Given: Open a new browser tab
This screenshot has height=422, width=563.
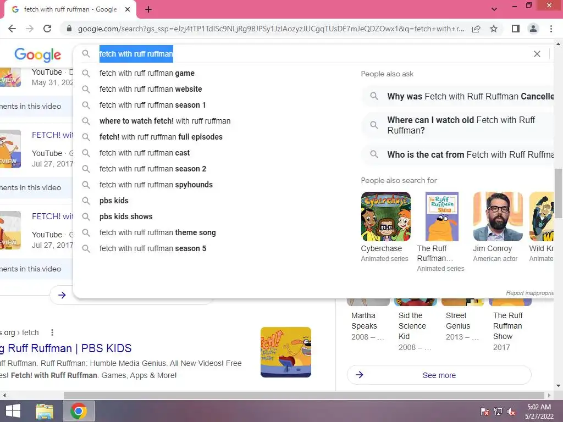Looking at the screenshot, I should pyautogui.click(x=148, y=9).
